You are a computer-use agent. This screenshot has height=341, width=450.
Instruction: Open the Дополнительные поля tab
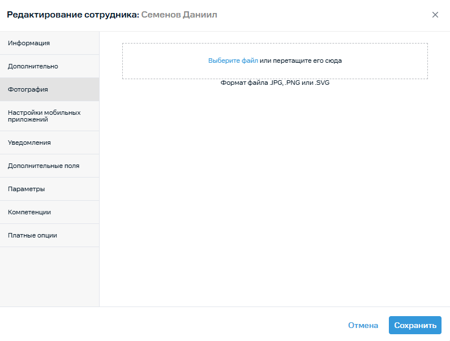[44, 166]
